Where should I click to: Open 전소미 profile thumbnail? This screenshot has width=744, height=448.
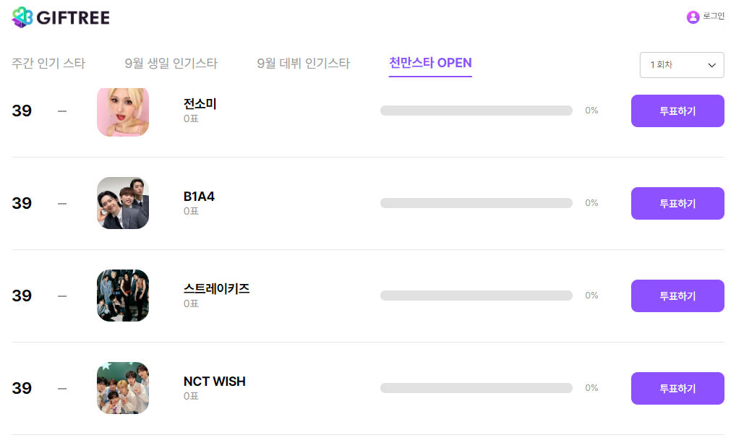point(123,111)
